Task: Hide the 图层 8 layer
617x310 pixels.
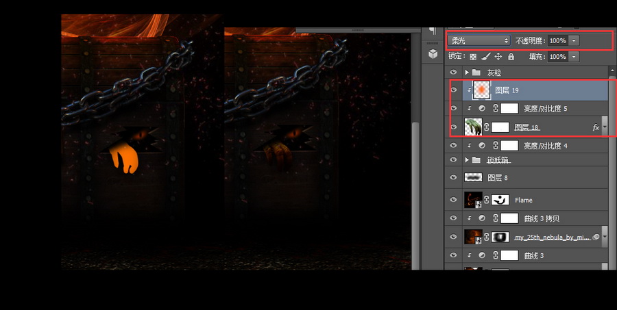Action: click(452, 177)
